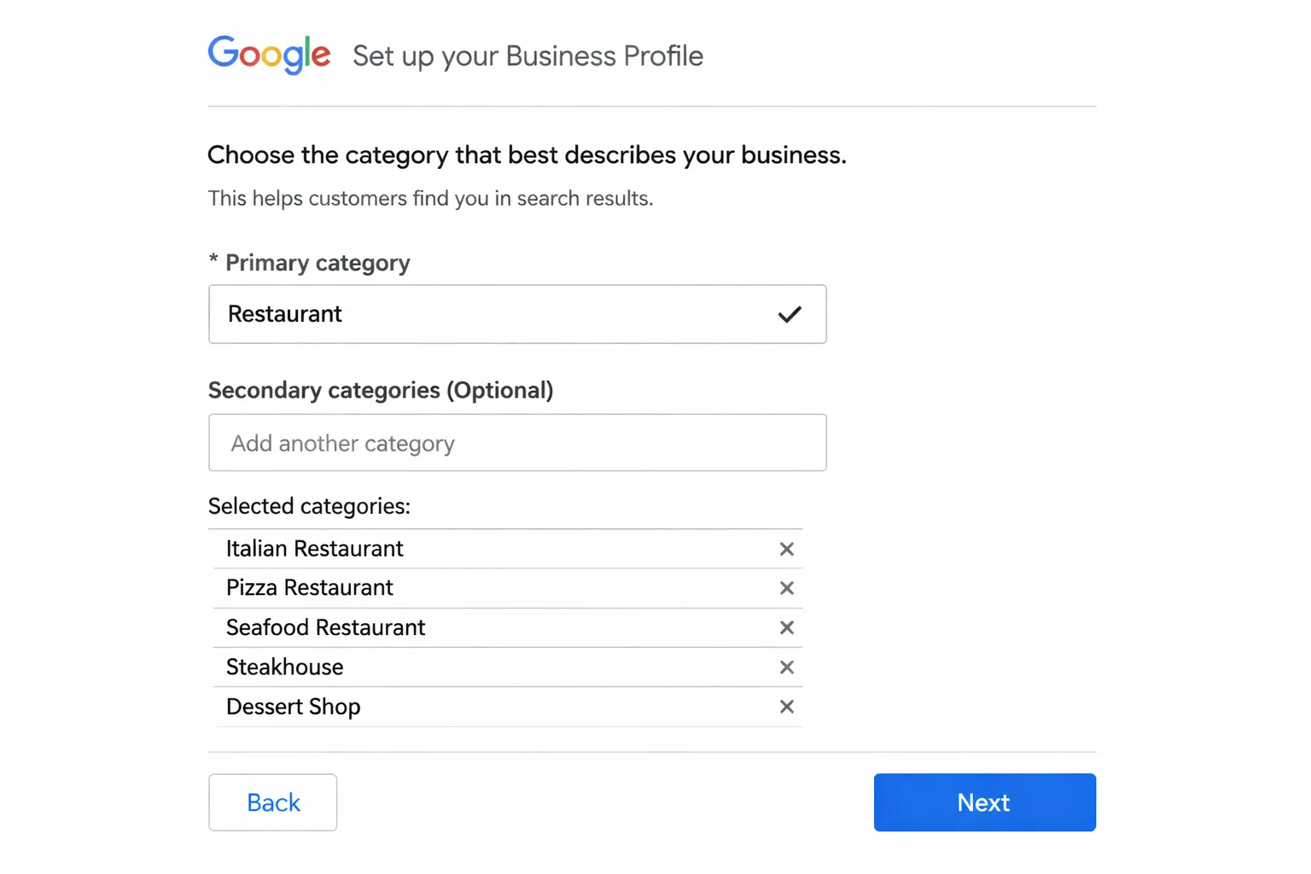The image size is (1311, 874).
Task: Confirm Restaurant as primary category
Action: 790,314
